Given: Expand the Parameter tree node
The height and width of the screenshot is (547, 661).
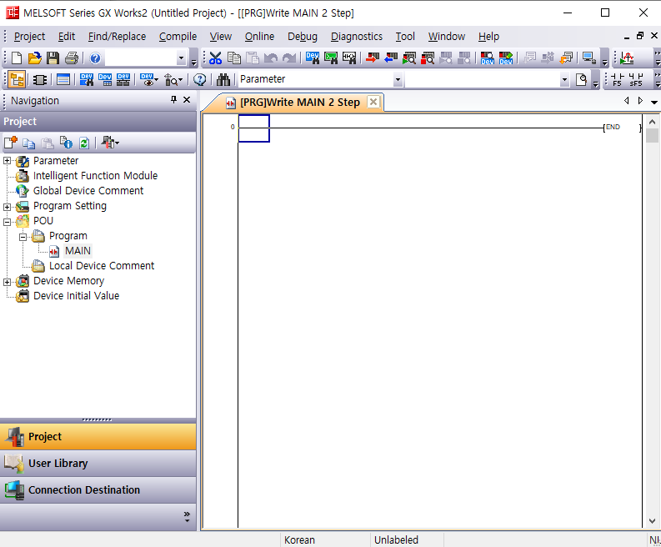Looking at the screenshot, I should (x=7, y=161).
